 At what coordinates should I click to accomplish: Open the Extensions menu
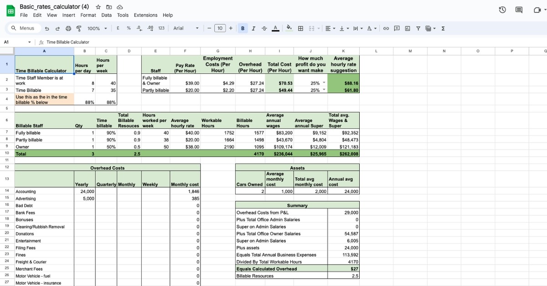145,15
